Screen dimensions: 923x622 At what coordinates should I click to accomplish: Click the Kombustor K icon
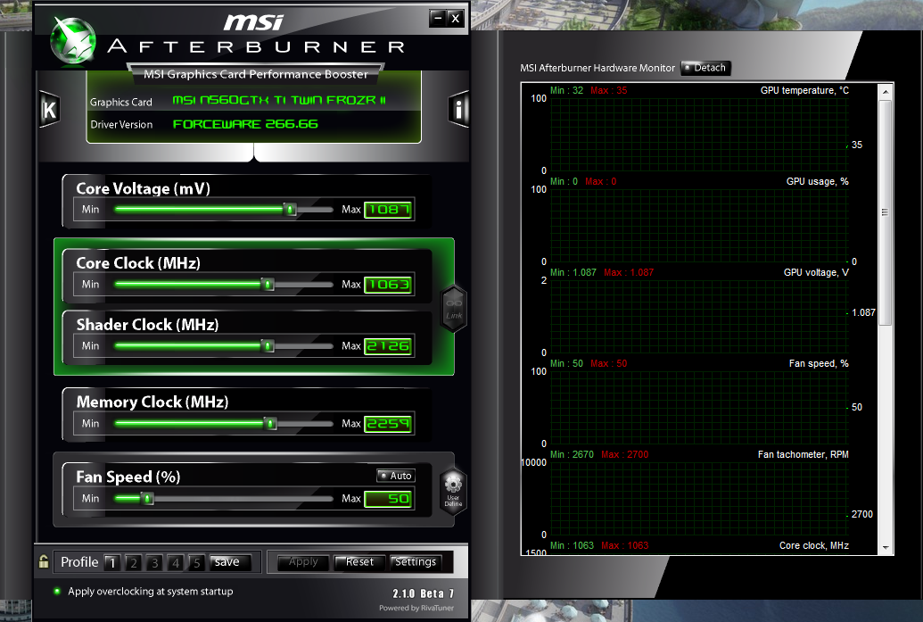(x=49, y=110)
